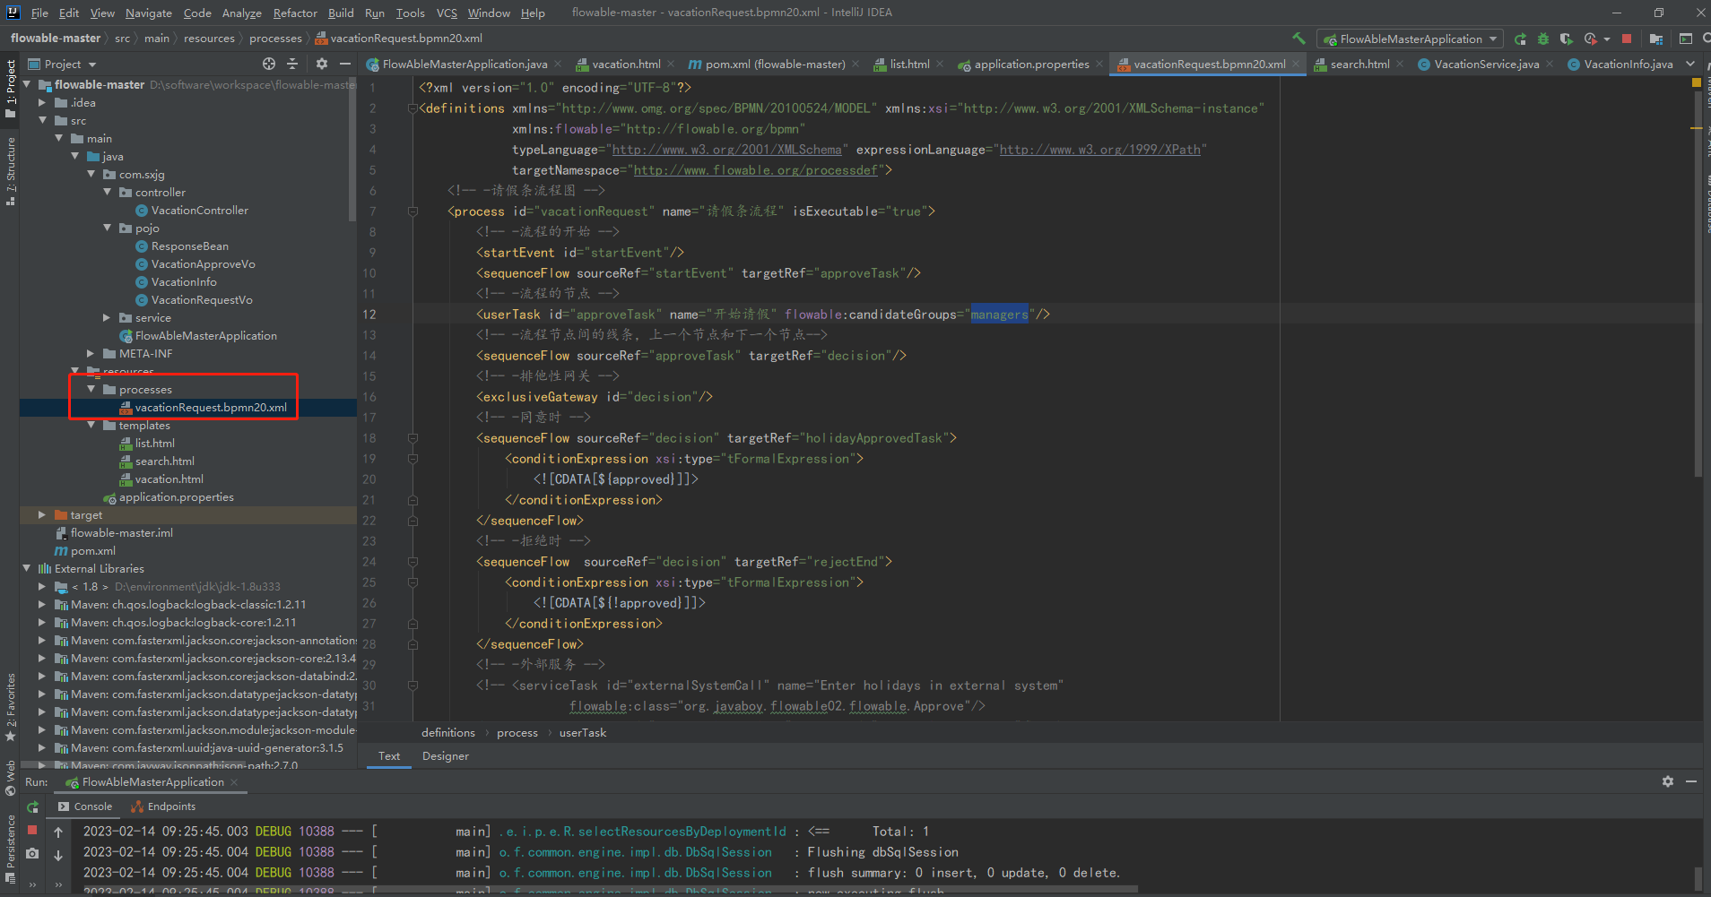Click the camera thread dump icon
The width and height of the screenshot is (1711, 897).
[x=32, y=853]
